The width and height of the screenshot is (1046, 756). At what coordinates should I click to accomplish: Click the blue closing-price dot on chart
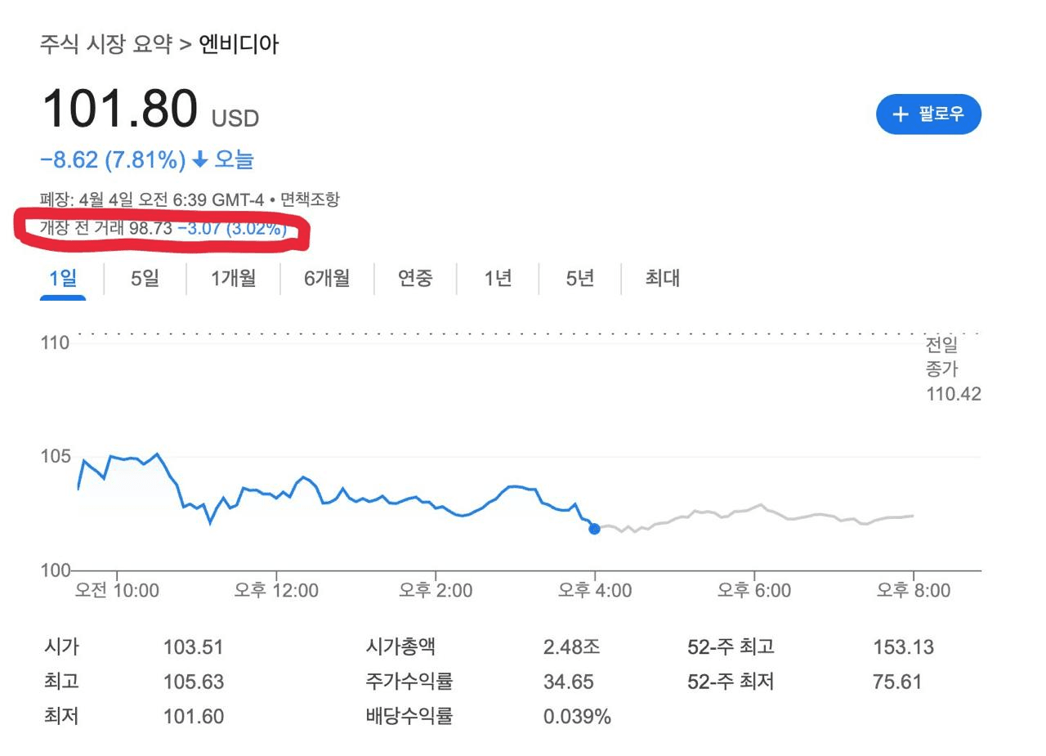[x=594, y=529]
